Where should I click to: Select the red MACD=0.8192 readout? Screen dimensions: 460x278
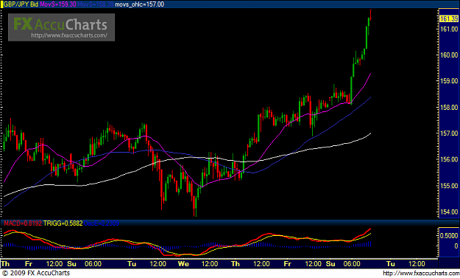click(23, 223)
